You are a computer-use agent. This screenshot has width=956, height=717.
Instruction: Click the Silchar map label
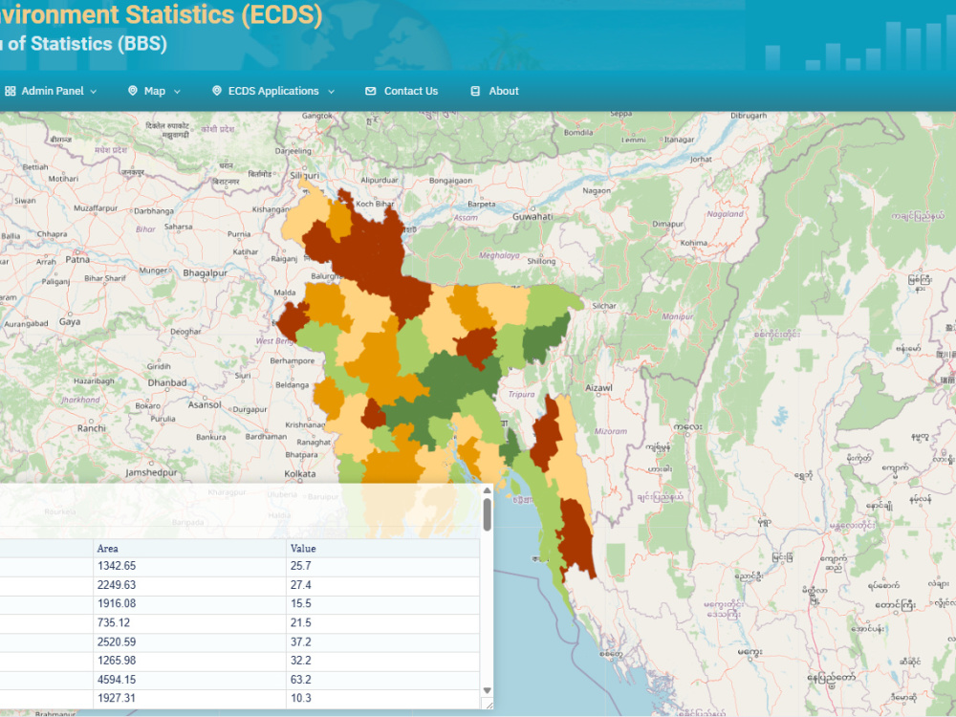coord(604,306)
